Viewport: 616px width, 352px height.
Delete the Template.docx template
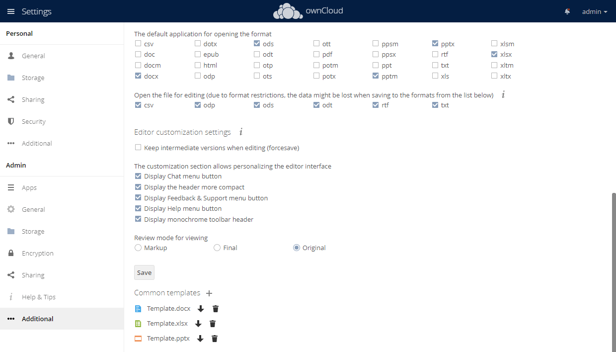click(x=216, y=309)
